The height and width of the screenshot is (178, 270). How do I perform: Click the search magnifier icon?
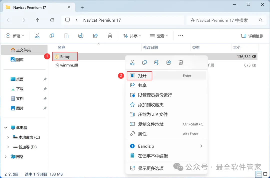click(260, 20)
